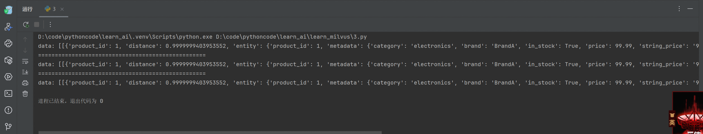Click the Rerun button in the run toolbar
The height and width of the screenshot is (134, 703).
click(26, 25)
